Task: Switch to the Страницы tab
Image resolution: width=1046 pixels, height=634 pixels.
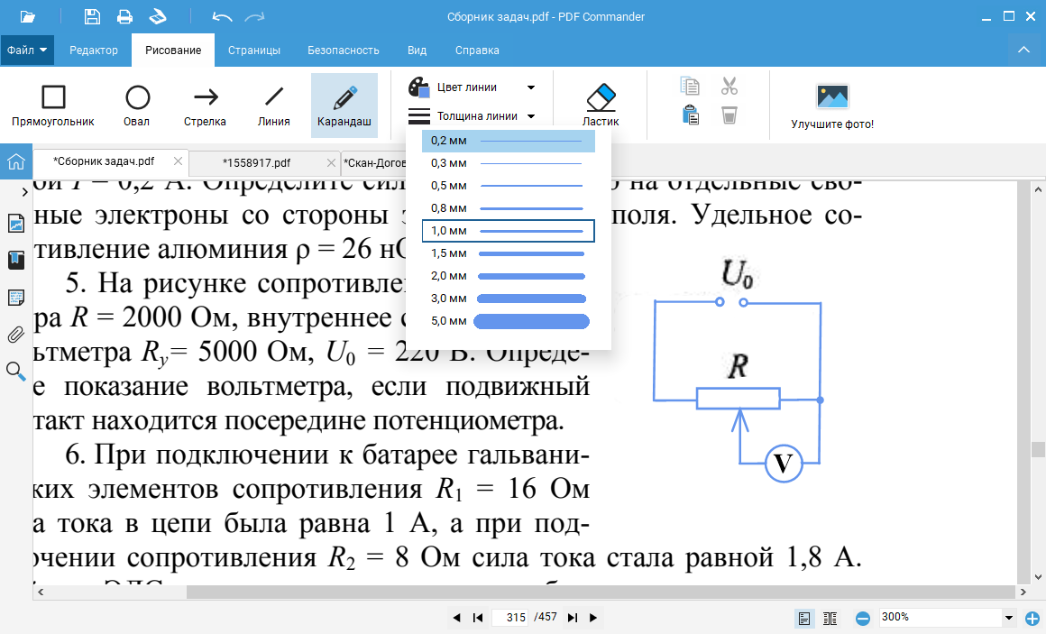Action: 254,51
